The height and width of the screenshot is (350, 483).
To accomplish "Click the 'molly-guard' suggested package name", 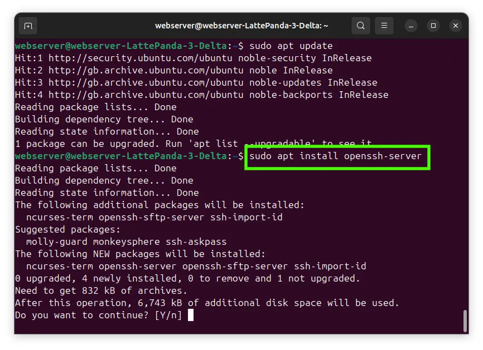I will tap(57, 242).
